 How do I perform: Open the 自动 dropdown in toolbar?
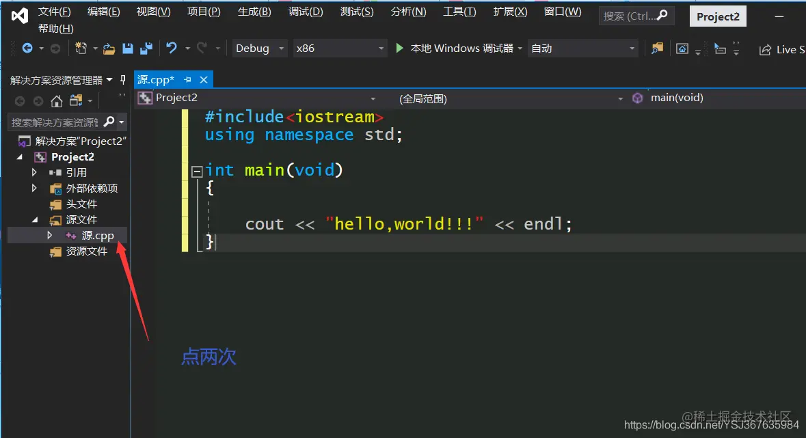[x=632, y=49]
